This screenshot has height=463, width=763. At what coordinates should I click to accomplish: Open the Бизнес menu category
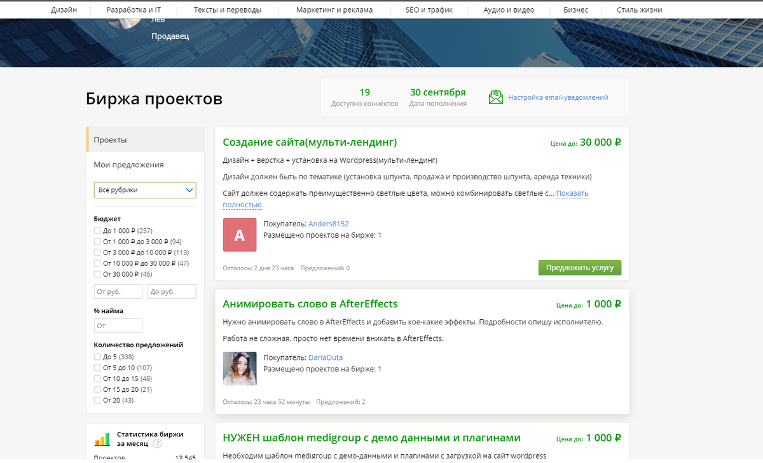coord(576,10)
